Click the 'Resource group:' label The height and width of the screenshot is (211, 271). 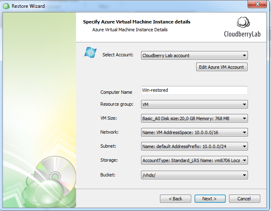click(117, 104)
